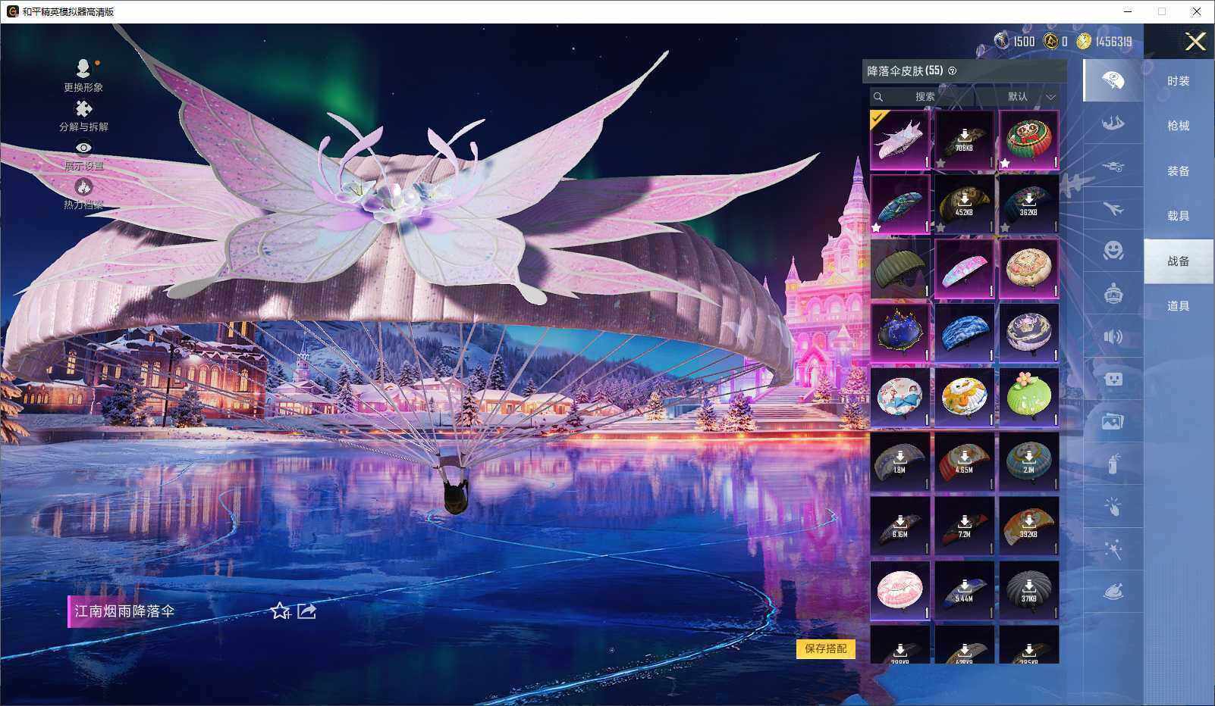Open the picture gallery category icon
This screenshot has height=706, width=1215.
point(1113,421)
